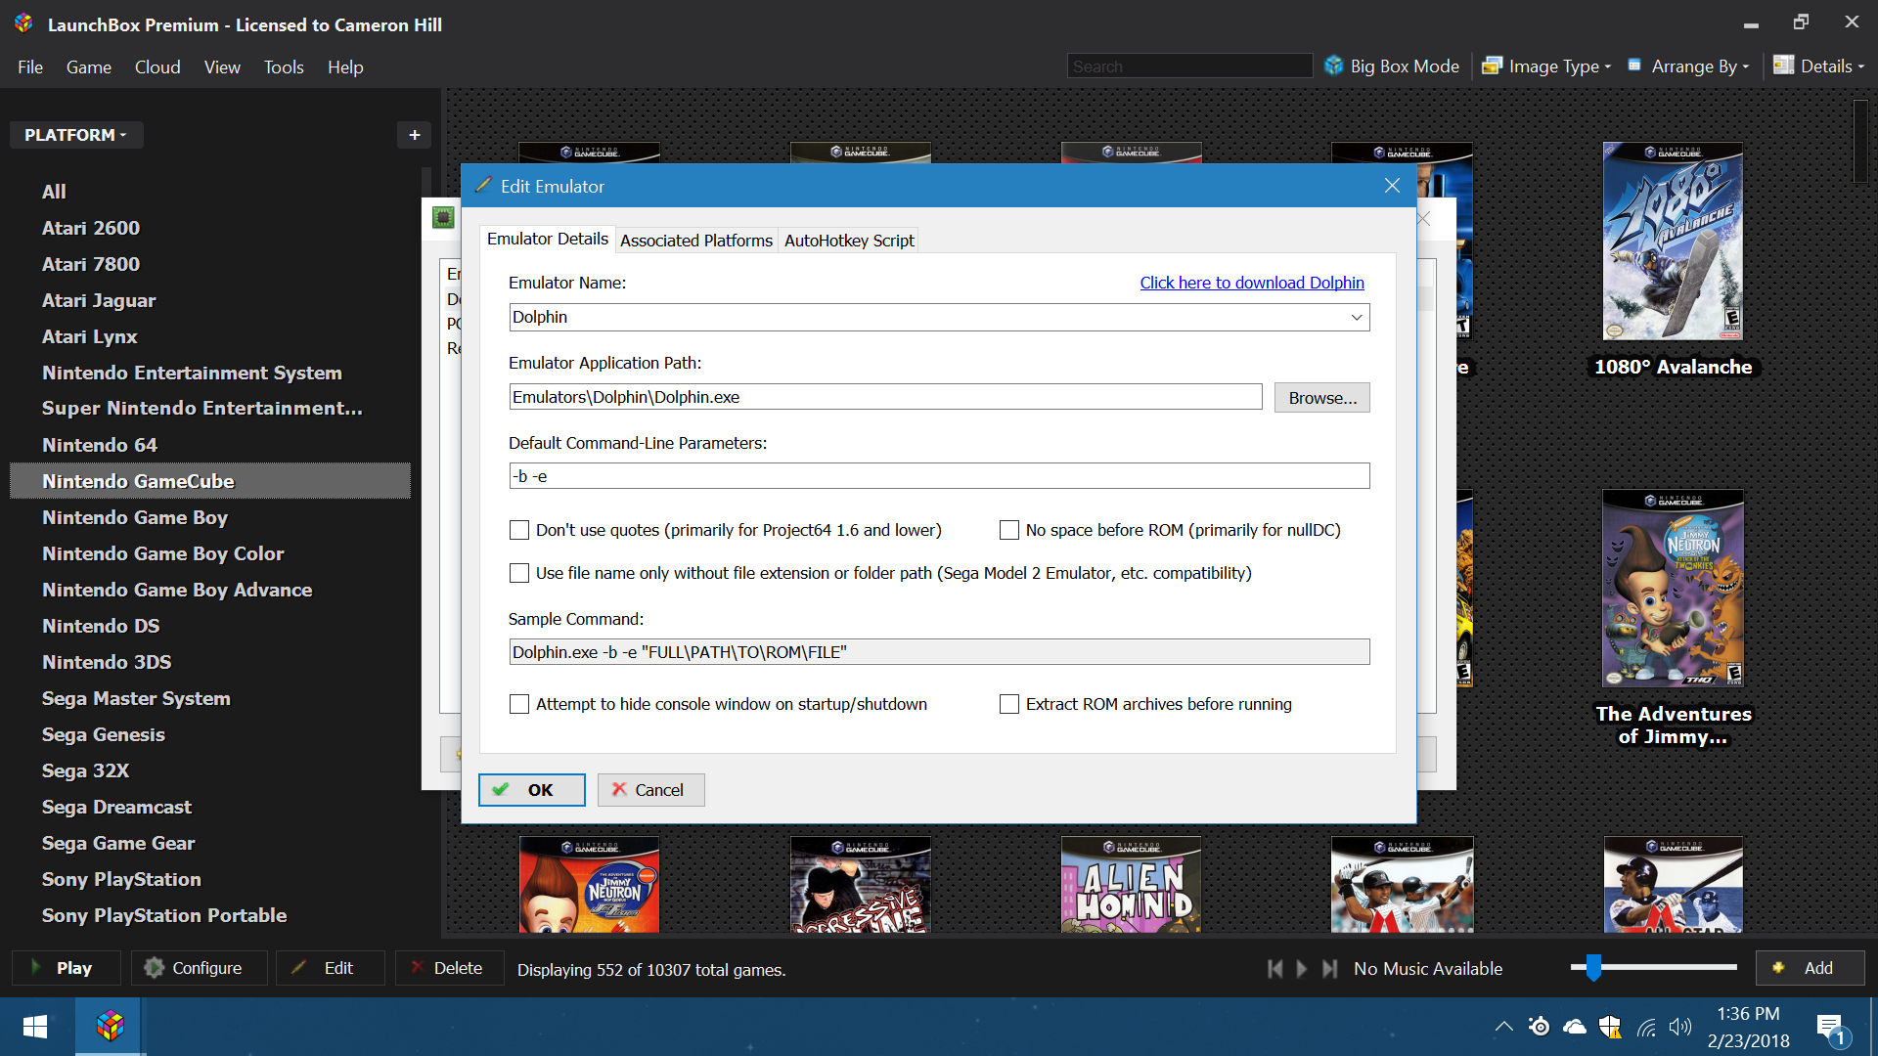Open Windows notification center
Screen dimensions: 1878x1056
click(x=1831, y=1028)
